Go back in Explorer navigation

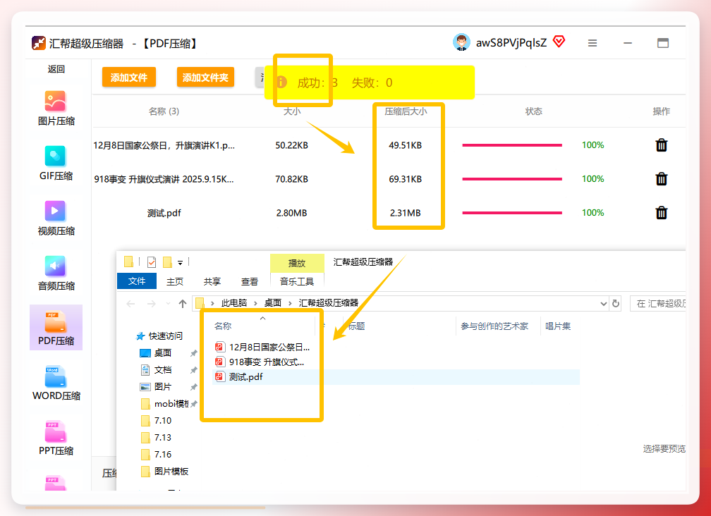[130, 304]
